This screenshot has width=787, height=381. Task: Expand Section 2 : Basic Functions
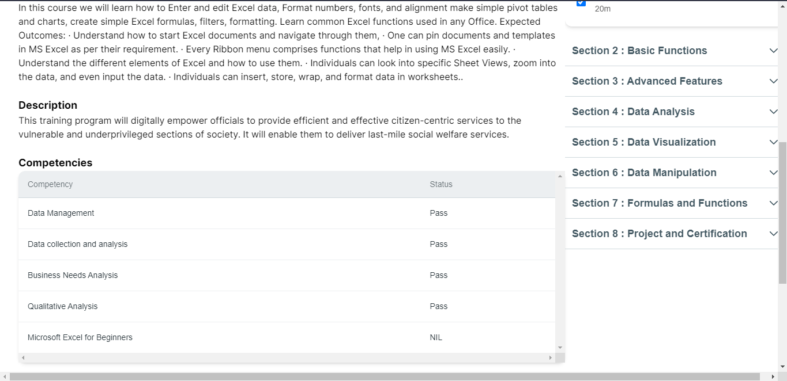click(639, 51)
